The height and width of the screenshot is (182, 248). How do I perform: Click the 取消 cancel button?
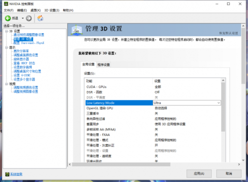click(229, 174)
